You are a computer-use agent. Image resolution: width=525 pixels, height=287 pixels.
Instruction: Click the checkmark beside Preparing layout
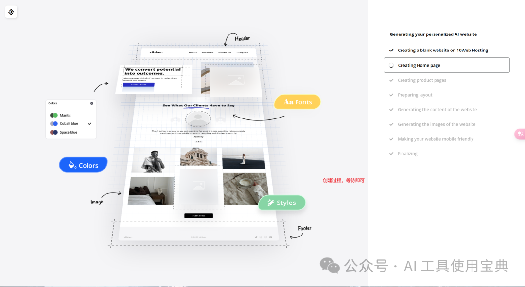(391, 95)
